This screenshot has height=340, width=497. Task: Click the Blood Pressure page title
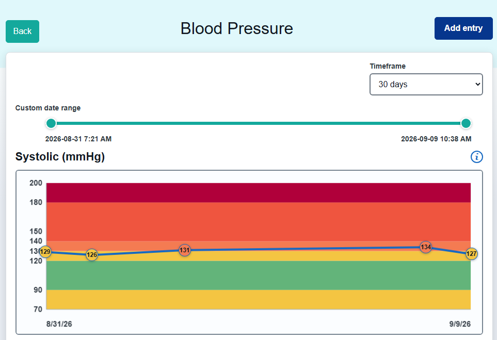[x=237, y=28]
